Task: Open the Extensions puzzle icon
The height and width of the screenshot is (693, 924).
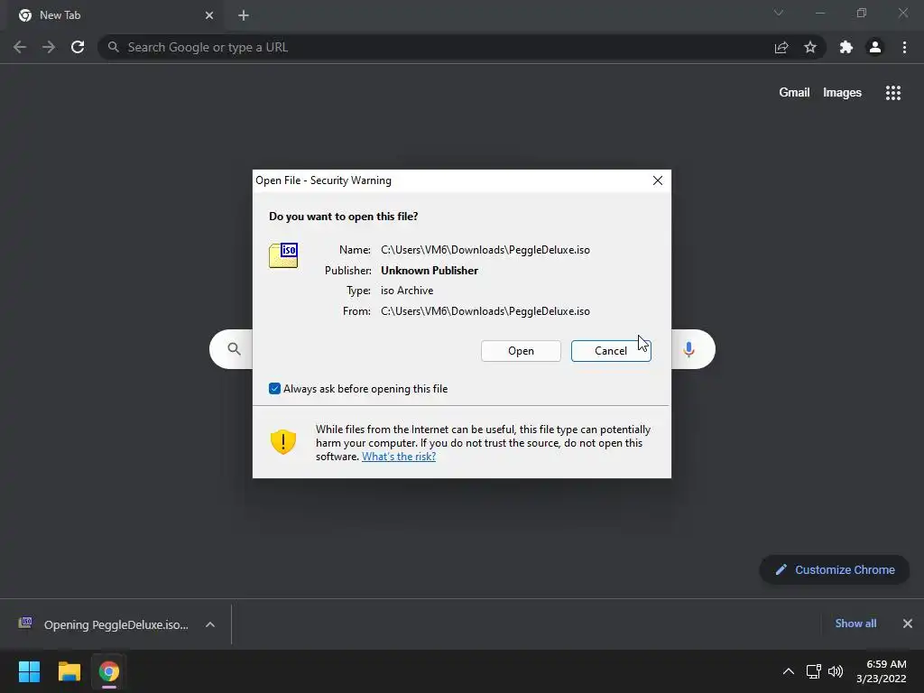Action: [846, 47]
